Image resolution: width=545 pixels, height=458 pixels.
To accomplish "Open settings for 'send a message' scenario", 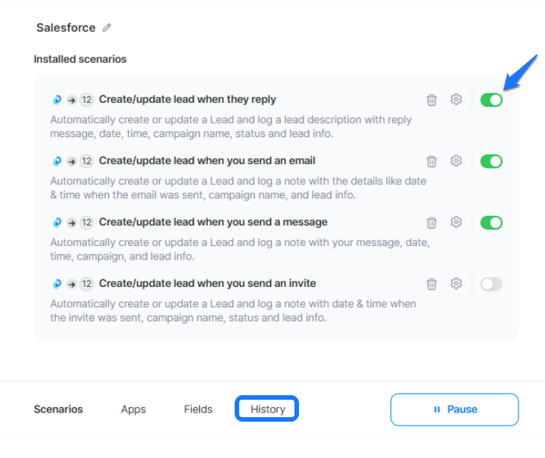I will (x=456, y=222).
